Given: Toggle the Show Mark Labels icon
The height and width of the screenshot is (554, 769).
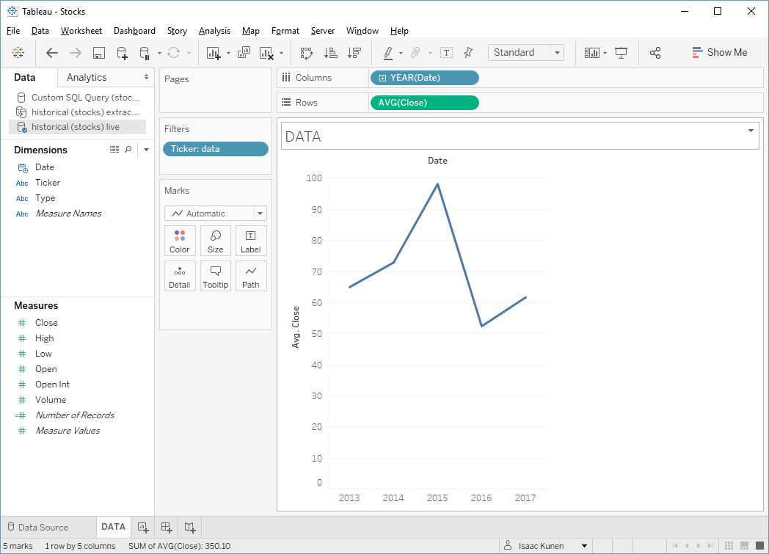Looking at the screenshot, I should tap(446, 53).
